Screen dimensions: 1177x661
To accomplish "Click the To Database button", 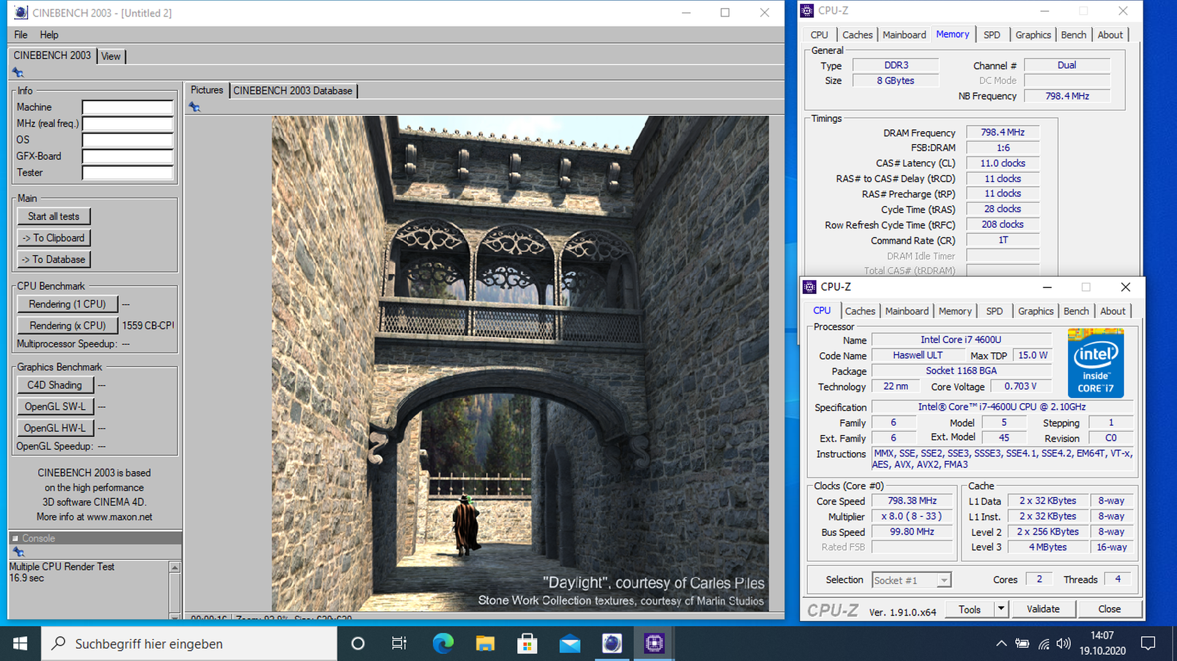I will pos(54,260).
